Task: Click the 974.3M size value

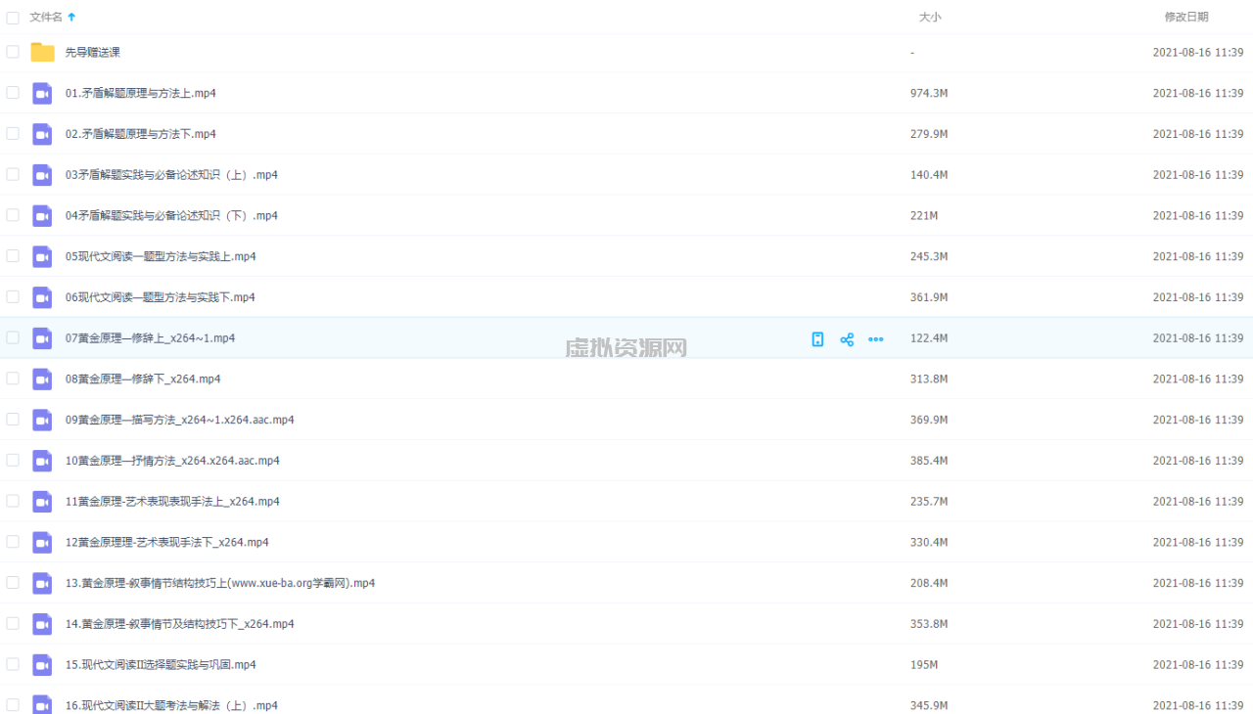Action: click(x=929, y=93)
